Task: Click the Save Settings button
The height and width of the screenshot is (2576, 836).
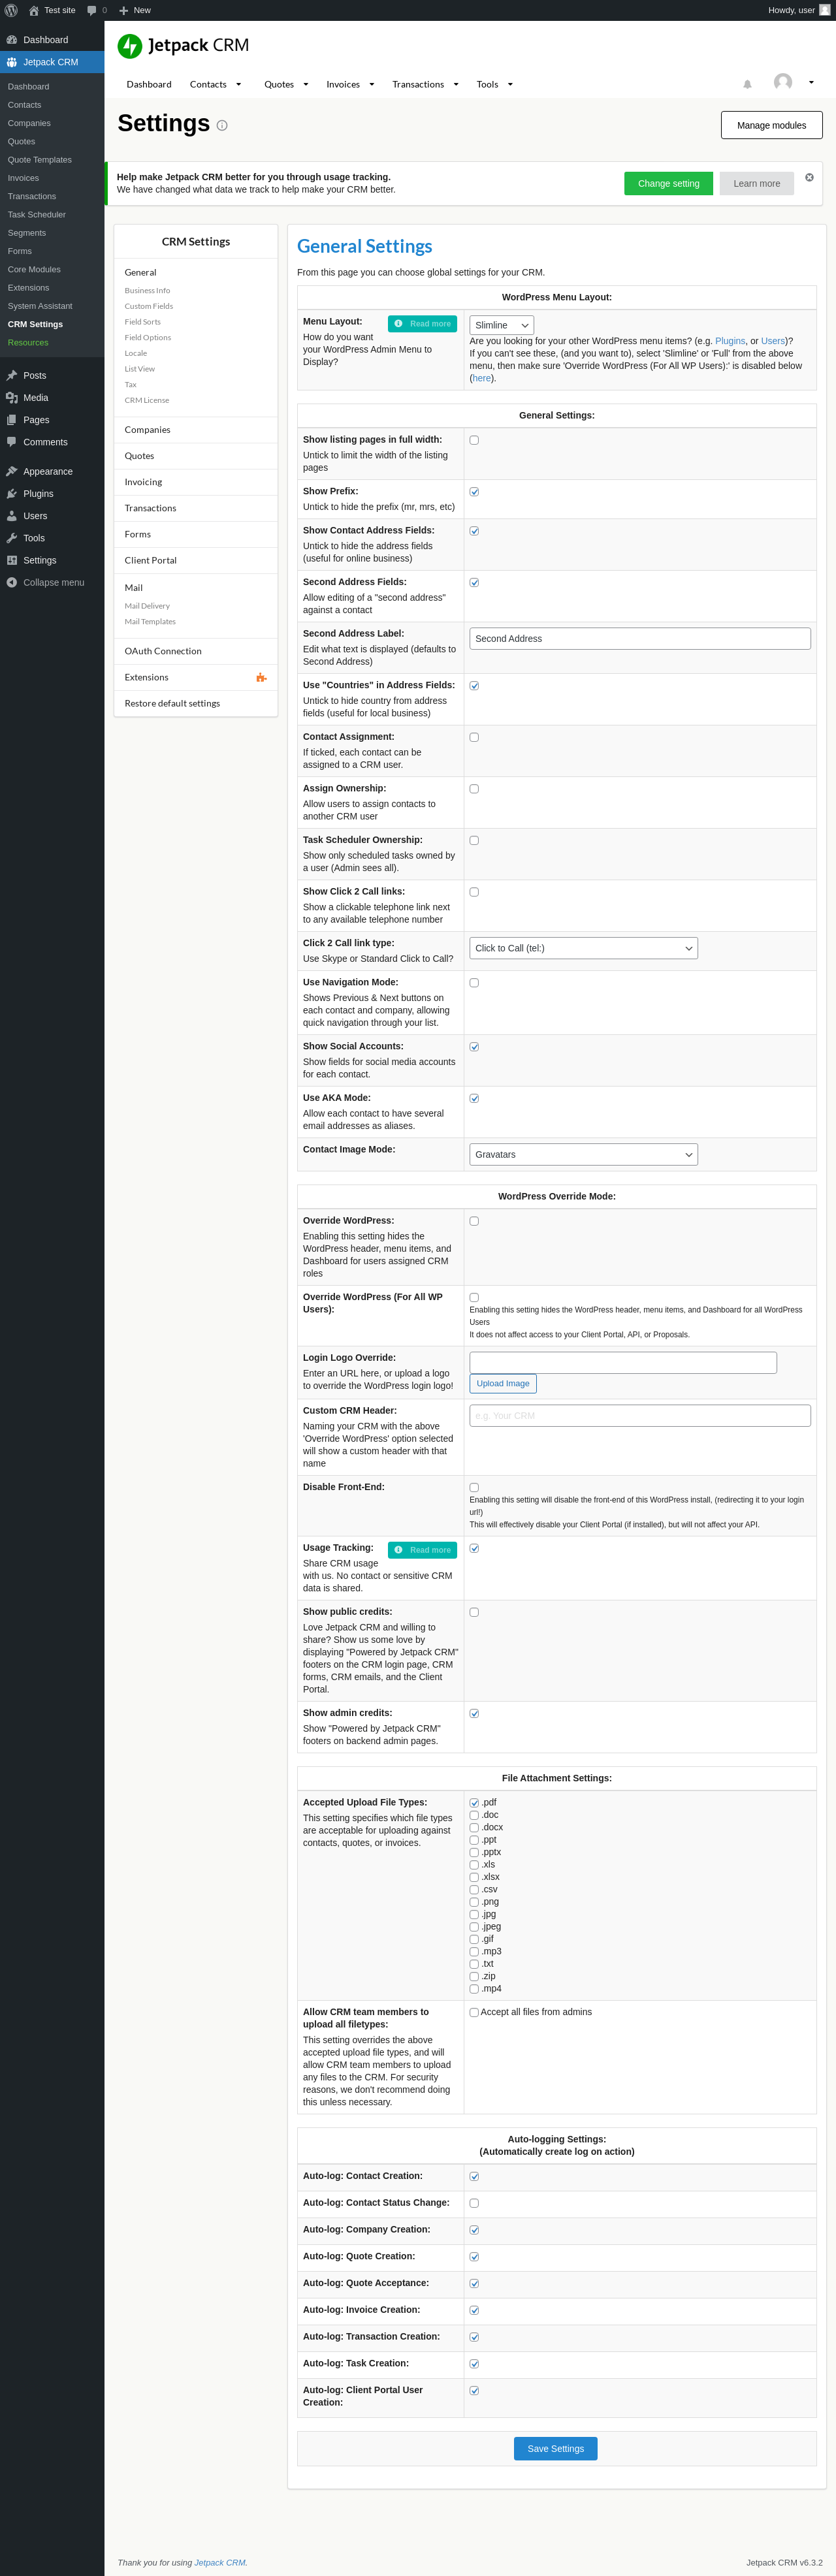Action: [555, 2448]
